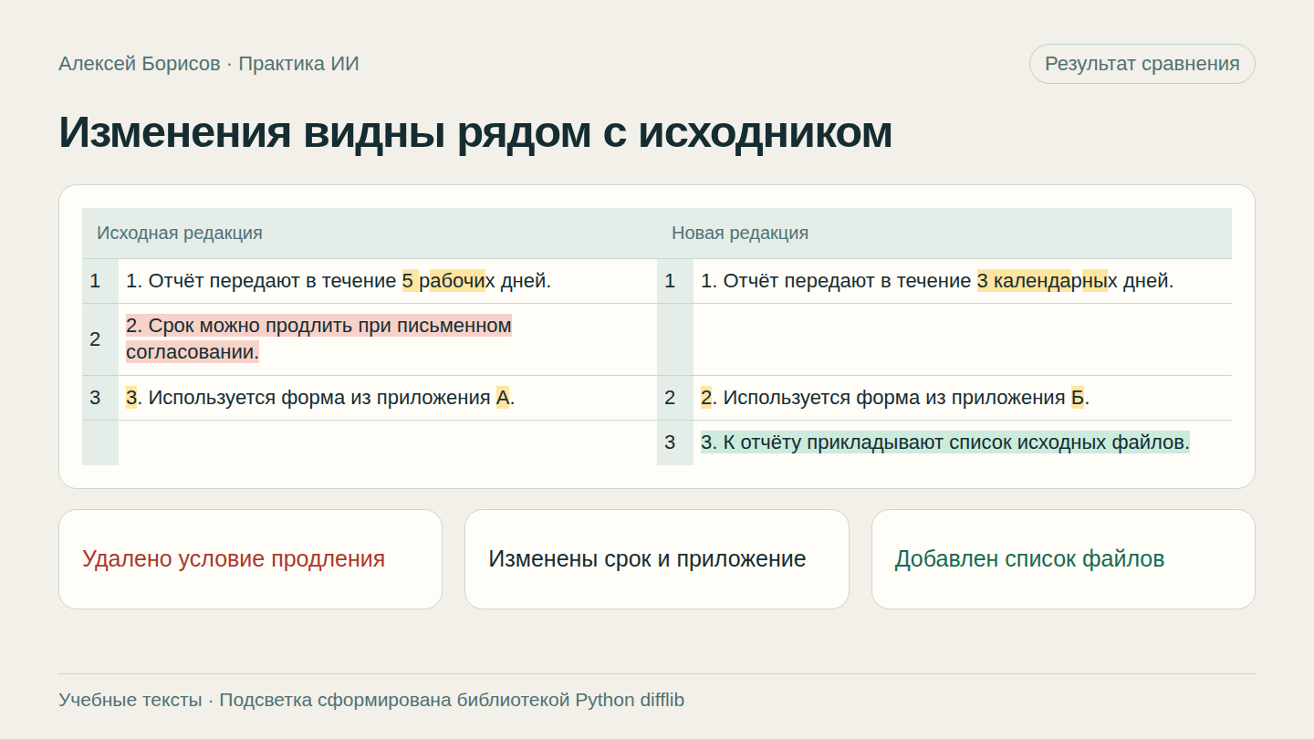Open the "Добавлен список файлов" card

[1063, 559]
